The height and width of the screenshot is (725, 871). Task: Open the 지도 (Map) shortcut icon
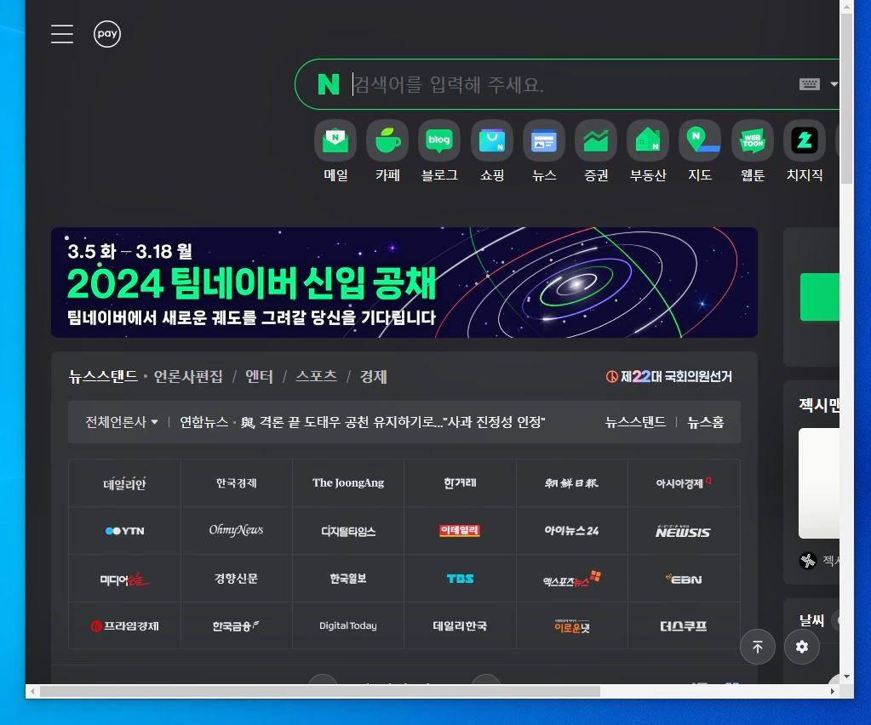pos(700,140)
